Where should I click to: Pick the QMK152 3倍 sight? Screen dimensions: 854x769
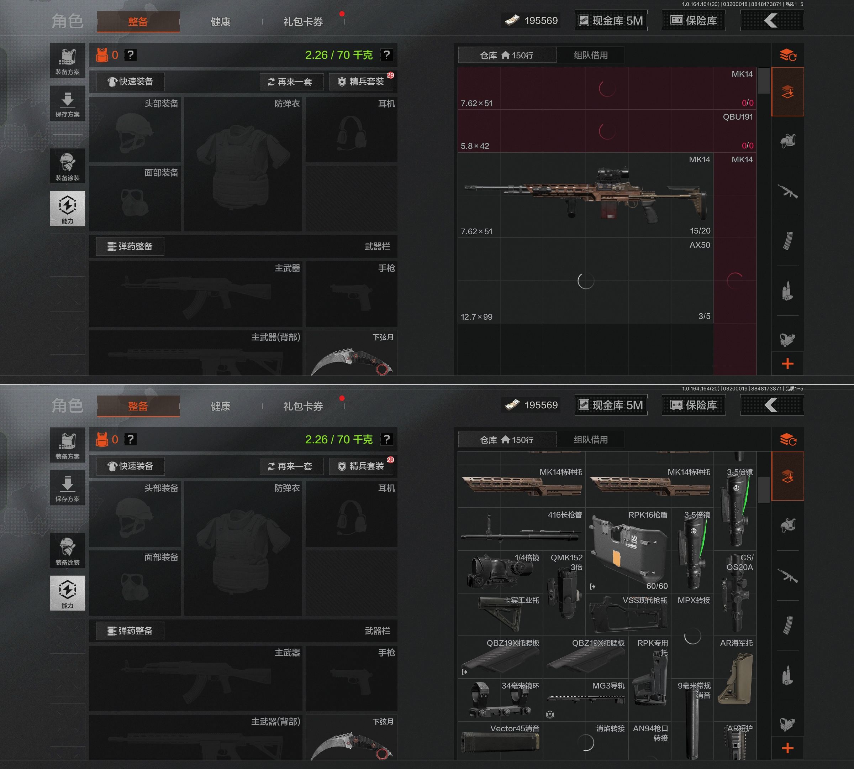[564, 592]
